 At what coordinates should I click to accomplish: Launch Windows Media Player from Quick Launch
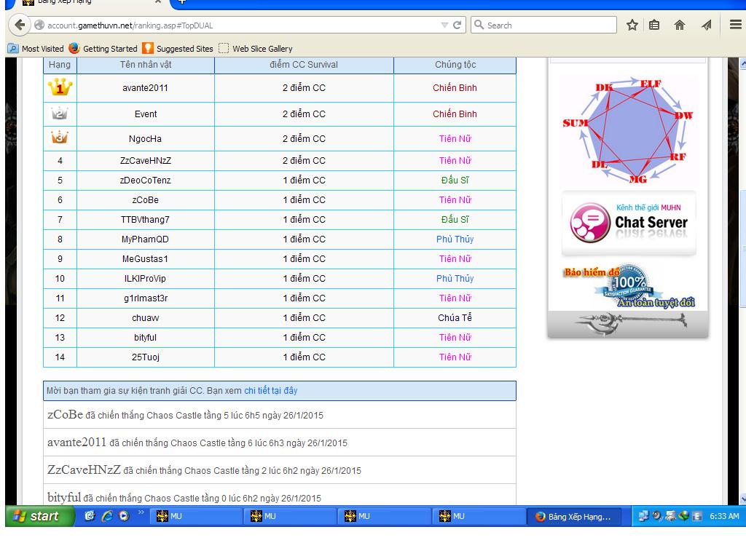[x=124, y=516]
